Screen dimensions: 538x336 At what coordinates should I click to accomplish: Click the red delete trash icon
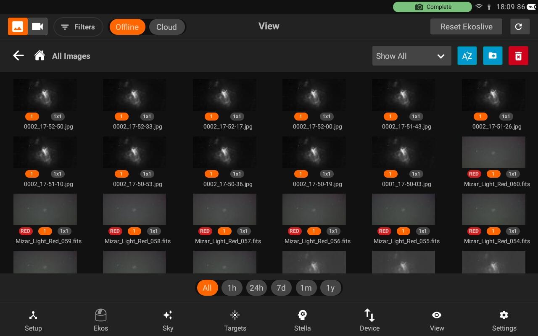click(518, 56)
